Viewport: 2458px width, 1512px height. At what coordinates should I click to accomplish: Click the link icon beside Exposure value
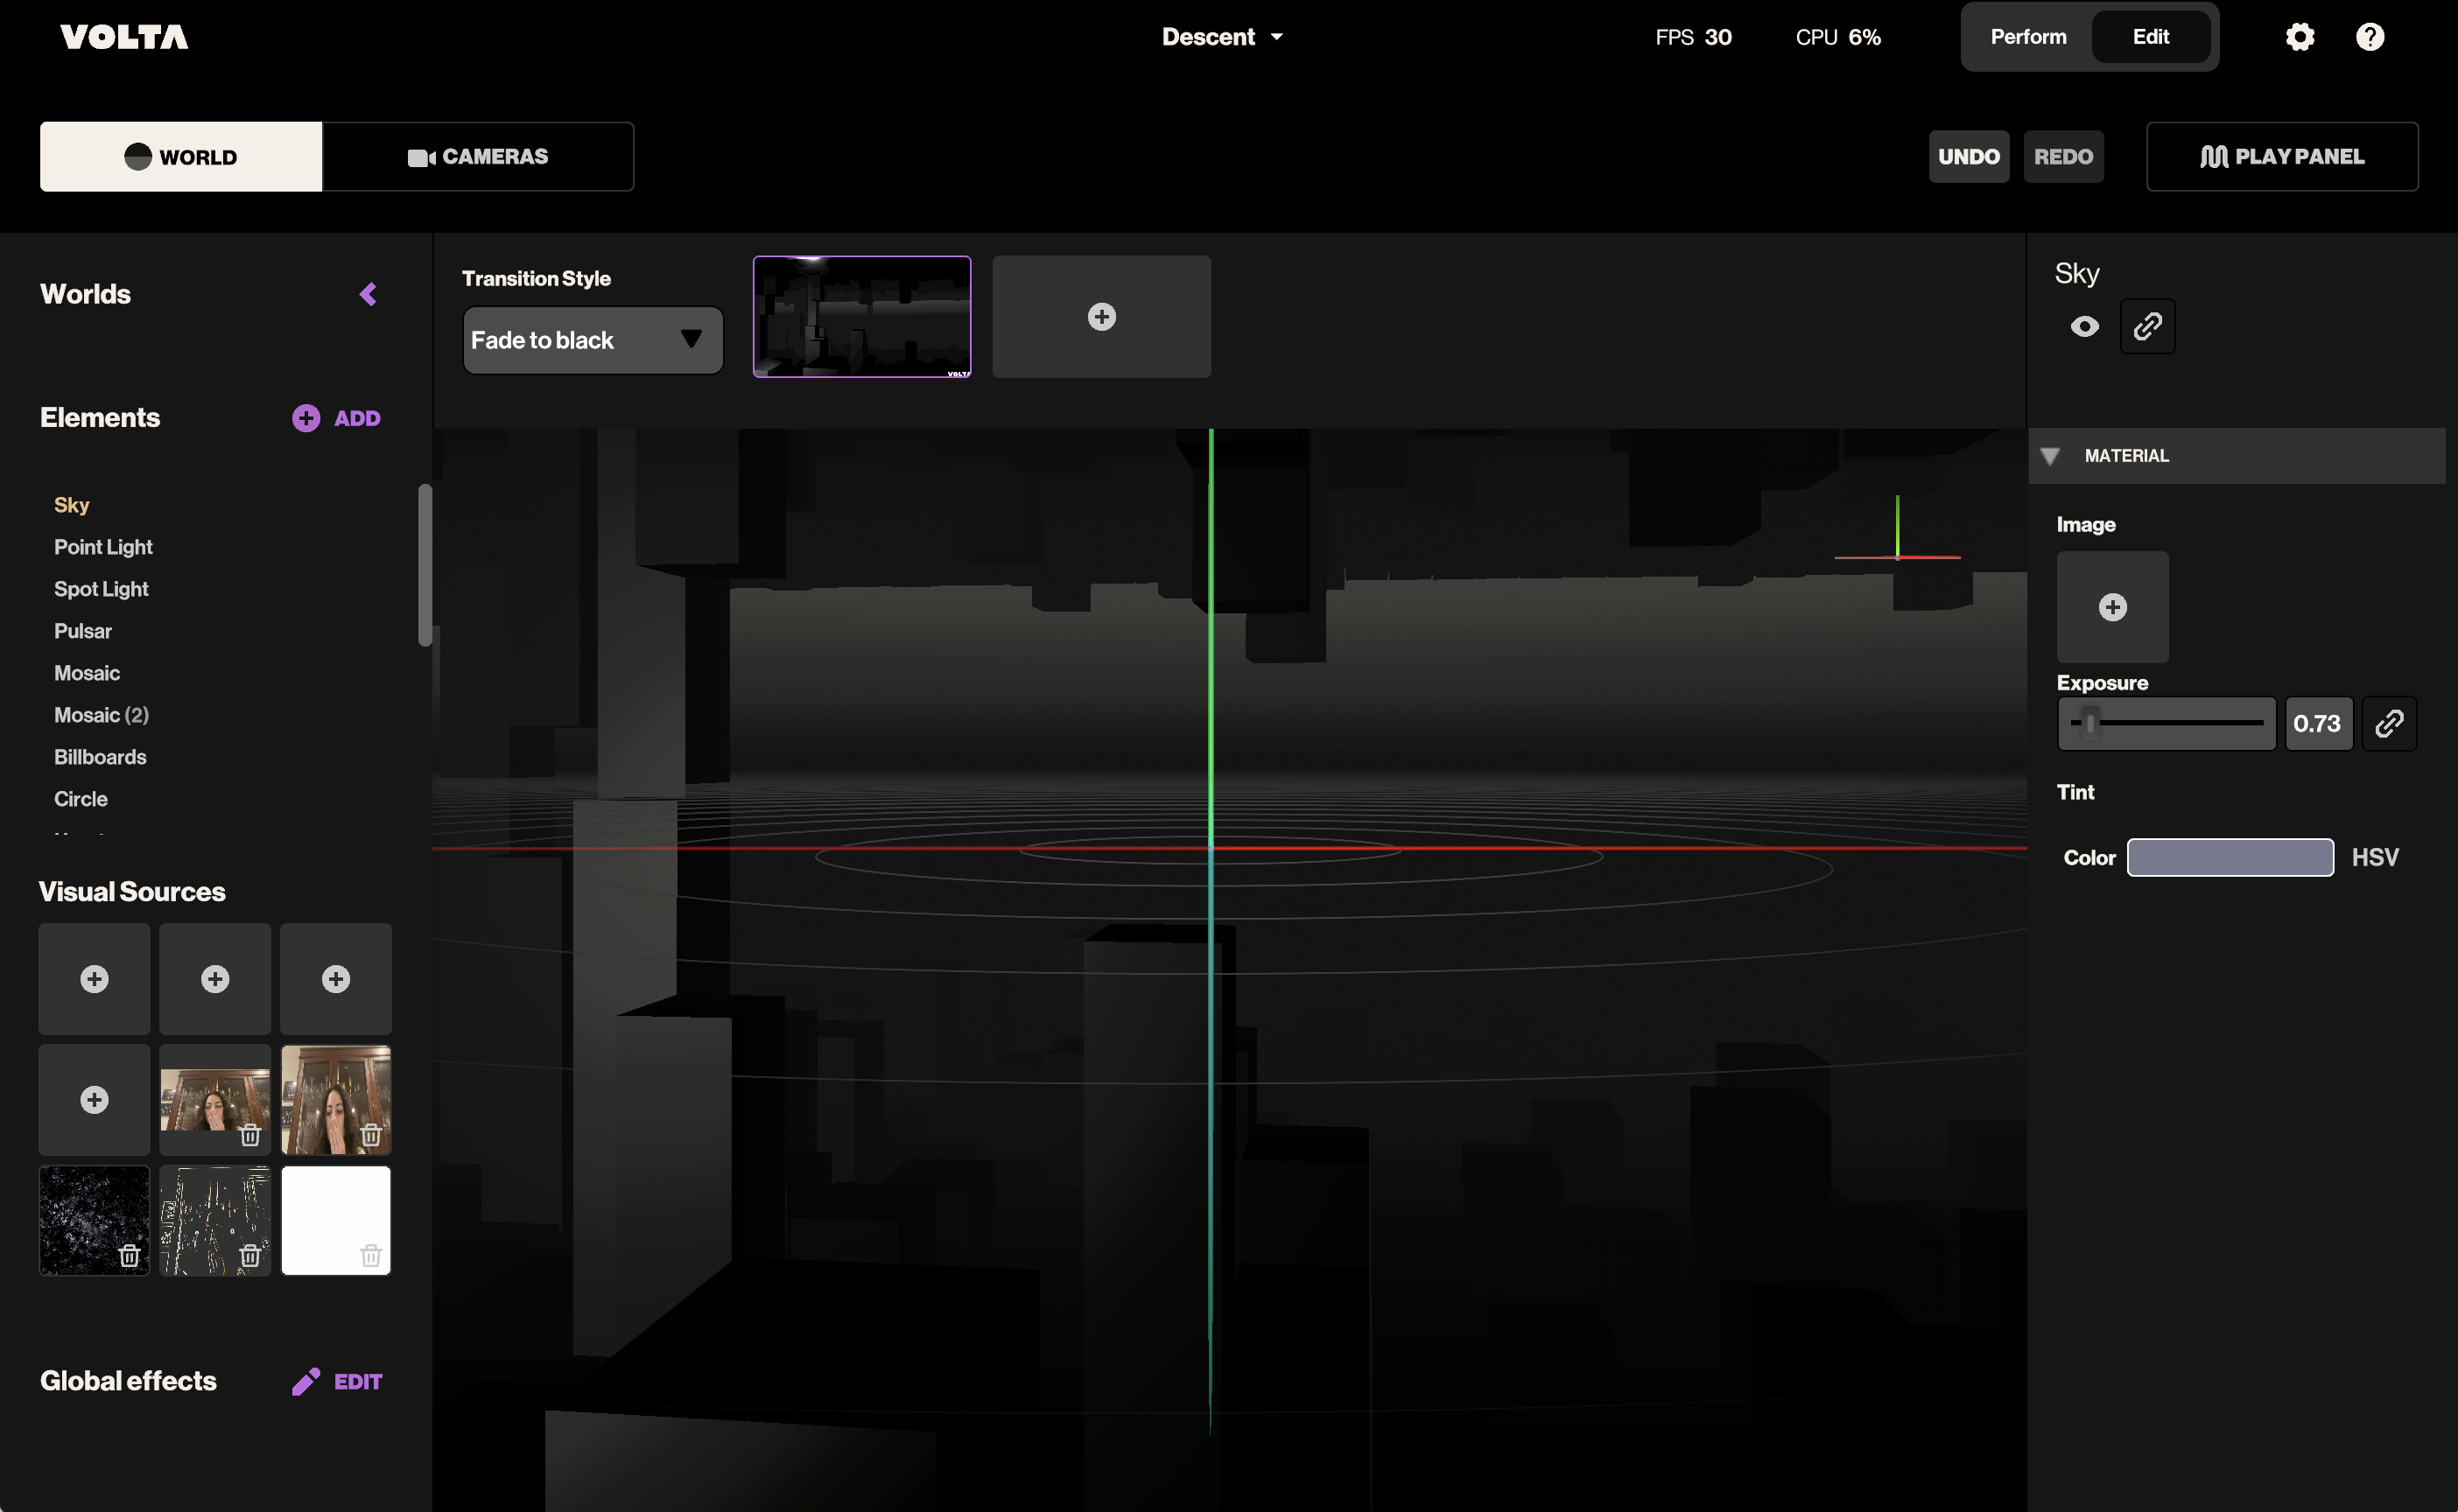point(2388,723)
